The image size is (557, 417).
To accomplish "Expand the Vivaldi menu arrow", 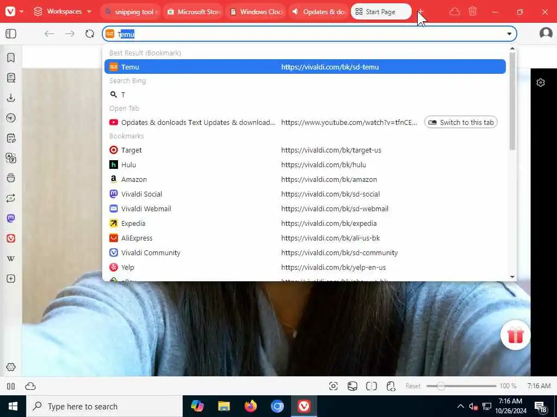I will [21, 11].
